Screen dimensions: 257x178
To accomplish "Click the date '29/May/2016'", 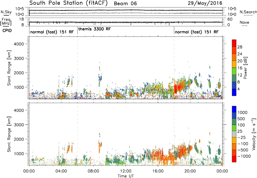I will click(x=205, y=3).
